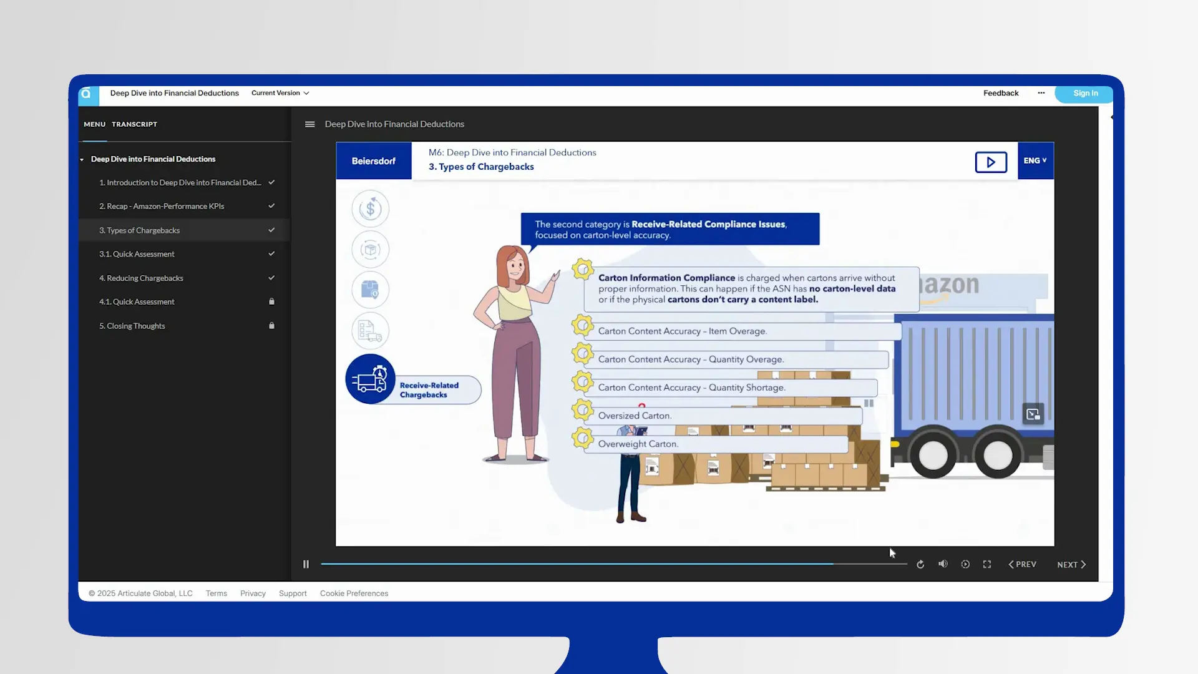The width and height of the screenshot is (1198, 674).
Task: Go to the NEXT slide
Action: [x=1071, y=564]
